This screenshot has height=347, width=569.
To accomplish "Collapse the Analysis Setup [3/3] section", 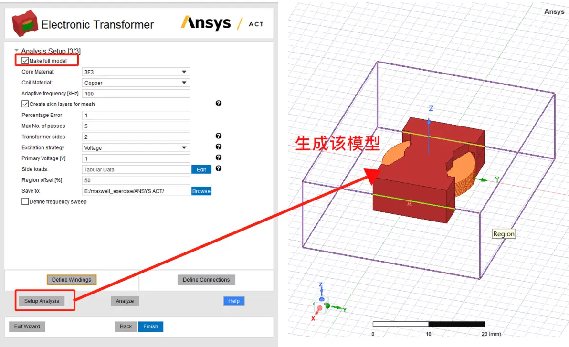I will click(x=16, y=51).
